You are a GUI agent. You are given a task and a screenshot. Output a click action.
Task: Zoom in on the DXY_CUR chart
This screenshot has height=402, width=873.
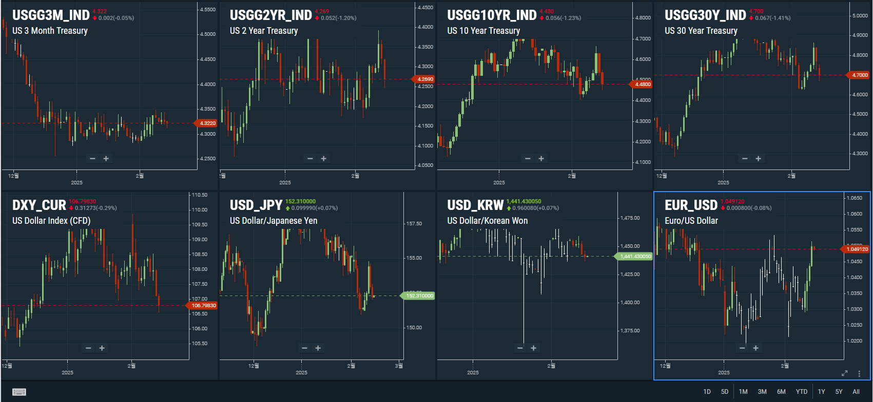pyautogui.click(x=102, y=348)
